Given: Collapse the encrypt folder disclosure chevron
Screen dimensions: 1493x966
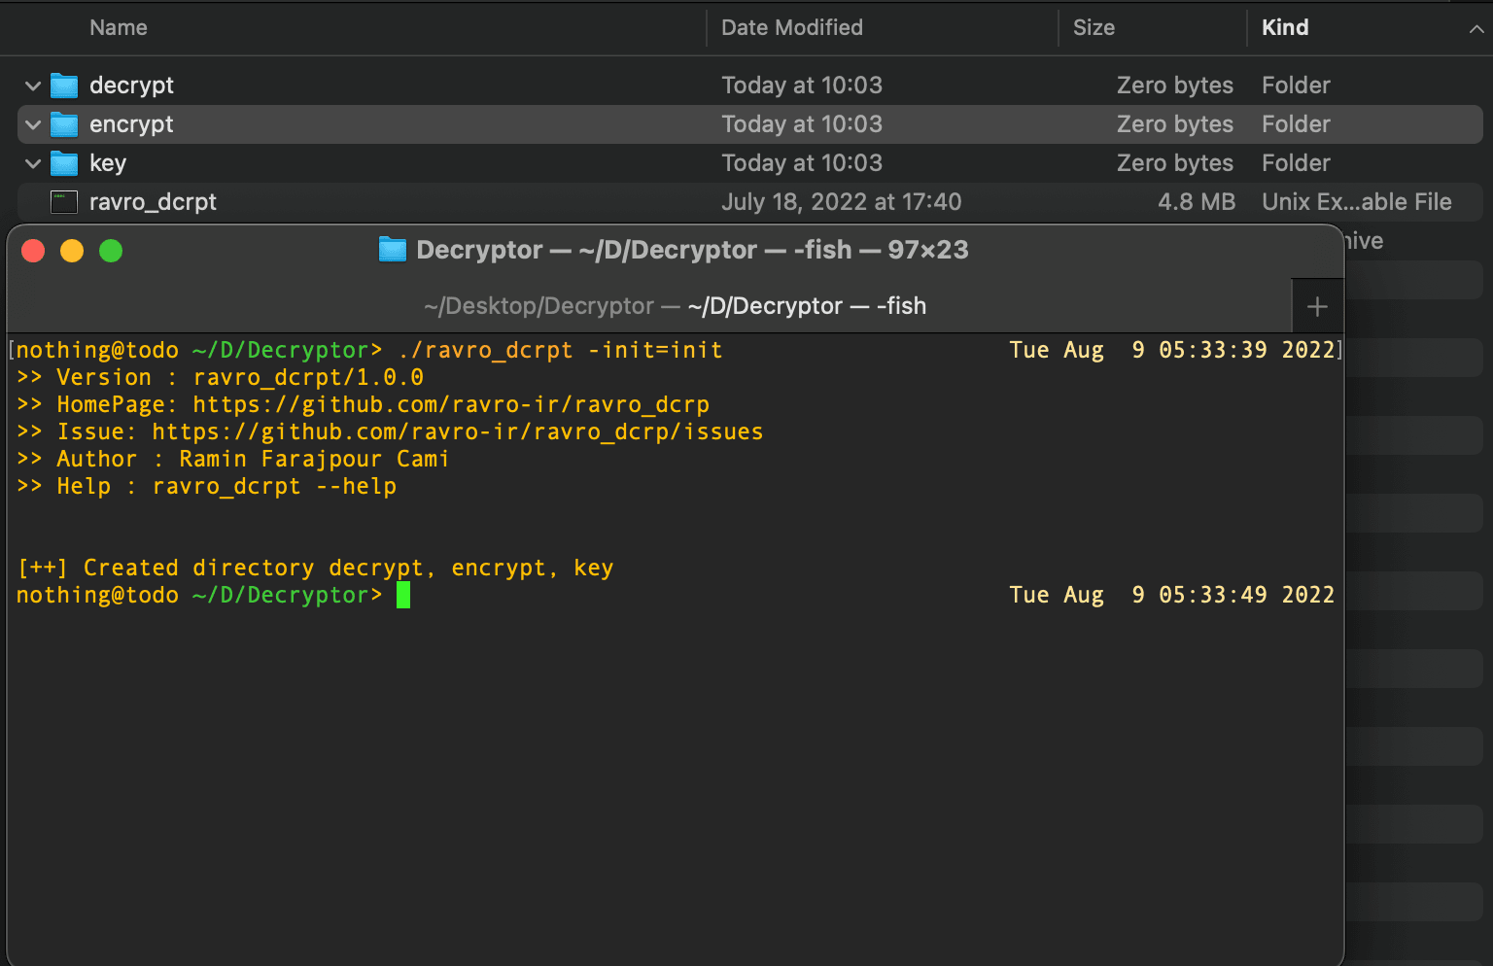Looking at the screenshot, I should (33, 124).
